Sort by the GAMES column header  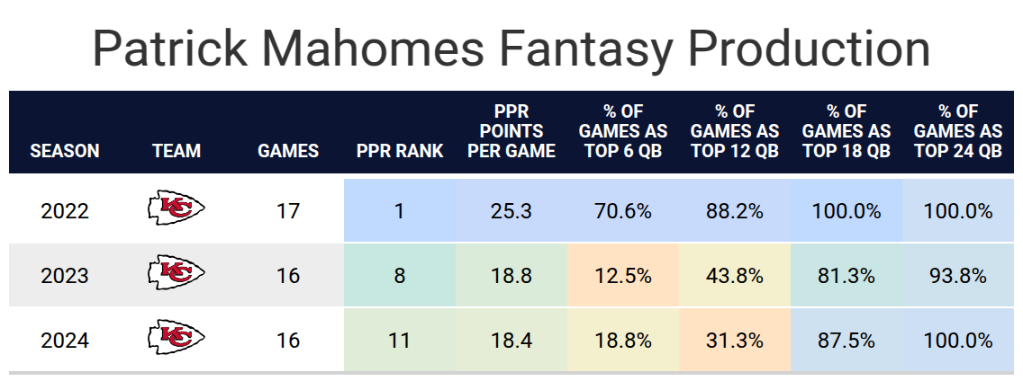click(288, 151)
